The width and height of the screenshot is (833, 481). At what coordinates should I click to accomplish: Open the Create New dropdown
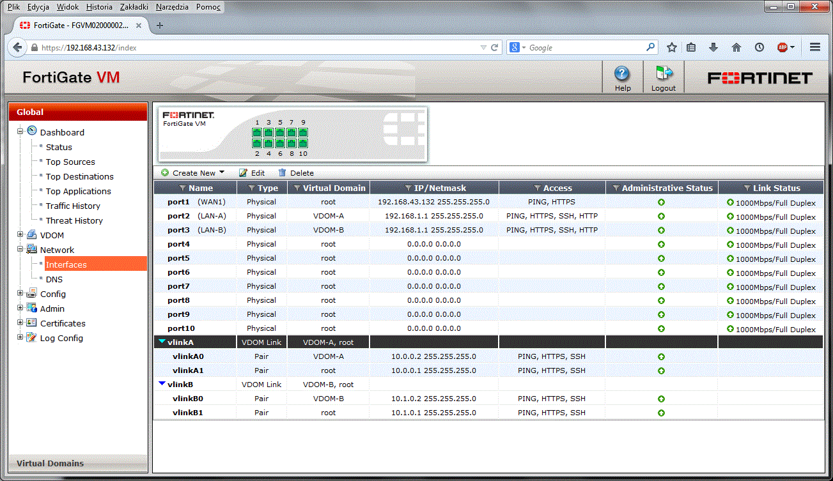193,173
